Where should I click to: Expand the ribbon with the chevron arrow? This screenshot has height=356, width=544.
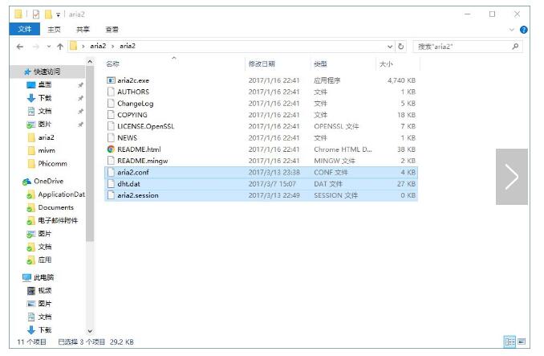[512, 30]
